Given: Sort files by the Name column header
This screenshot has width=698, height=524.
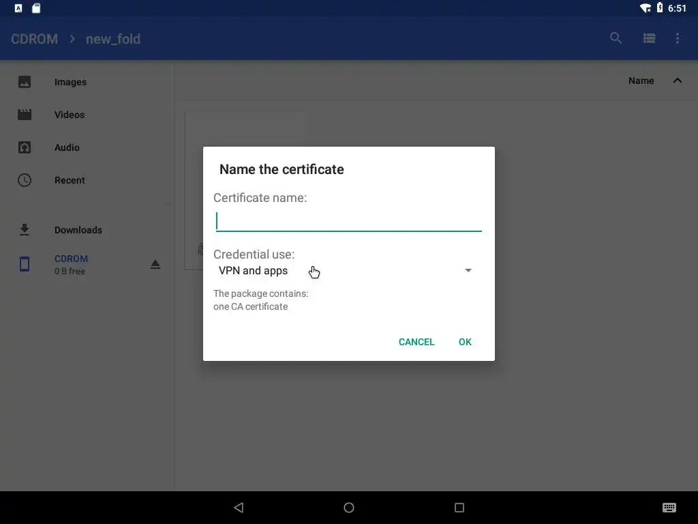Looking at the screenshot, I should tap(641, 81).
